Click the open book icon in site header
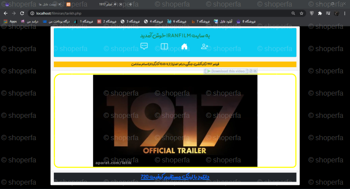 click(164, 46)
